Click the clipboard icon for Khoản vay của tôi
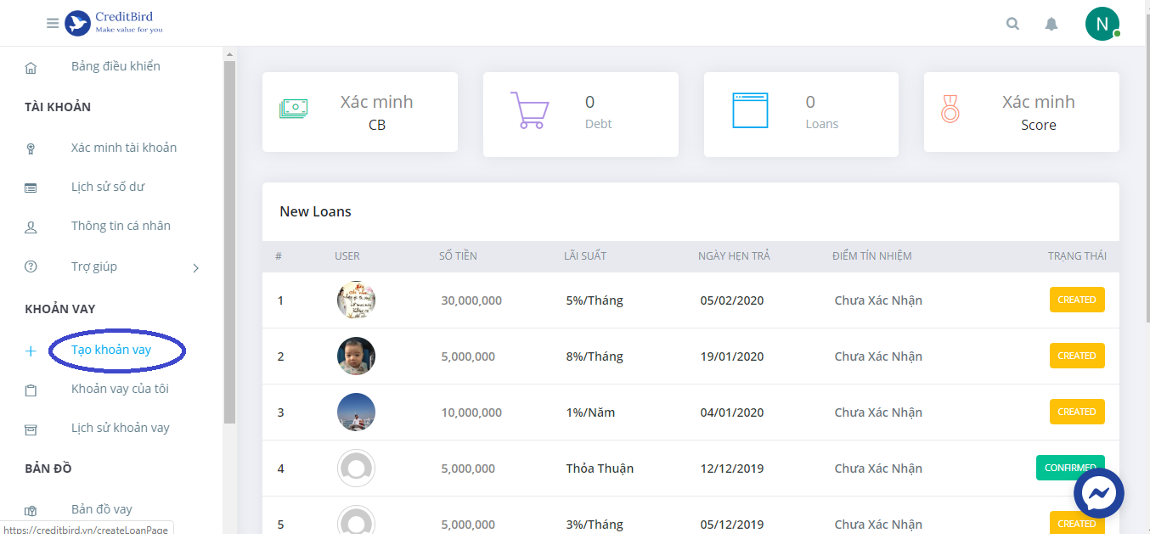Image resolution: width=1150 pixels, height=550 pixels. pyautogui.click(x=31, y=390)
